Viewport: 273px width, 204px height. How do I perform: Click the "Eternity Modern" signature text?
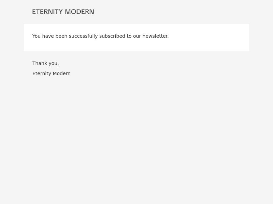pyautogui.click(x=52, y=73)
